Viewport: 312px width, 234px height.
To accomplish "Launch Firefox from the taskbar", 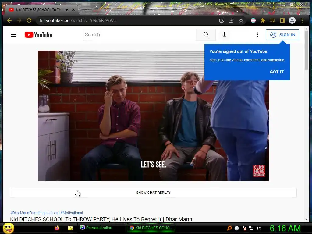I will 57,228.
